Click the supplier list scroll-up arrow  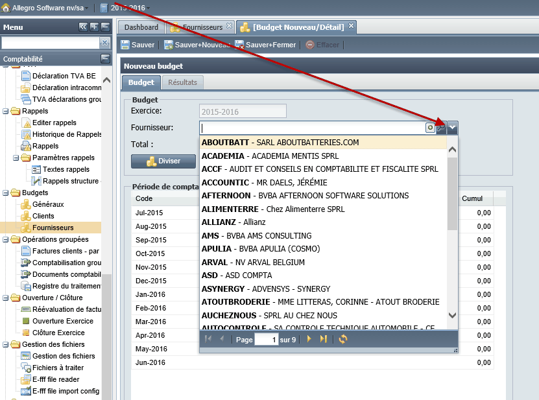pos(452,150)
